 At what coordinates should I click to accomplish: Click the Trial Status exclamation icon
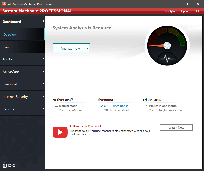147,106
